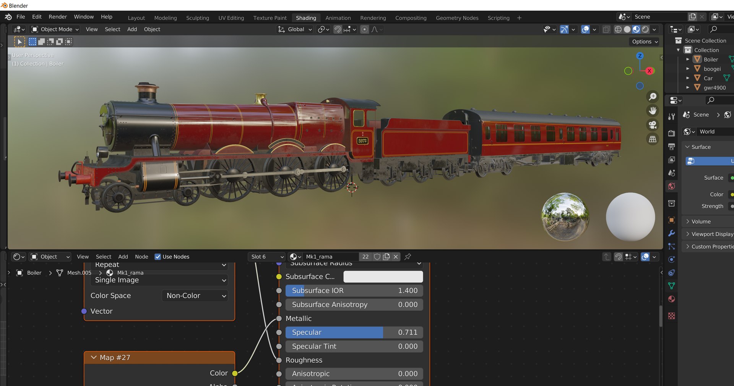Open the Single Image source dropdown
The image size is (734, 386).
tap(159, 280)
